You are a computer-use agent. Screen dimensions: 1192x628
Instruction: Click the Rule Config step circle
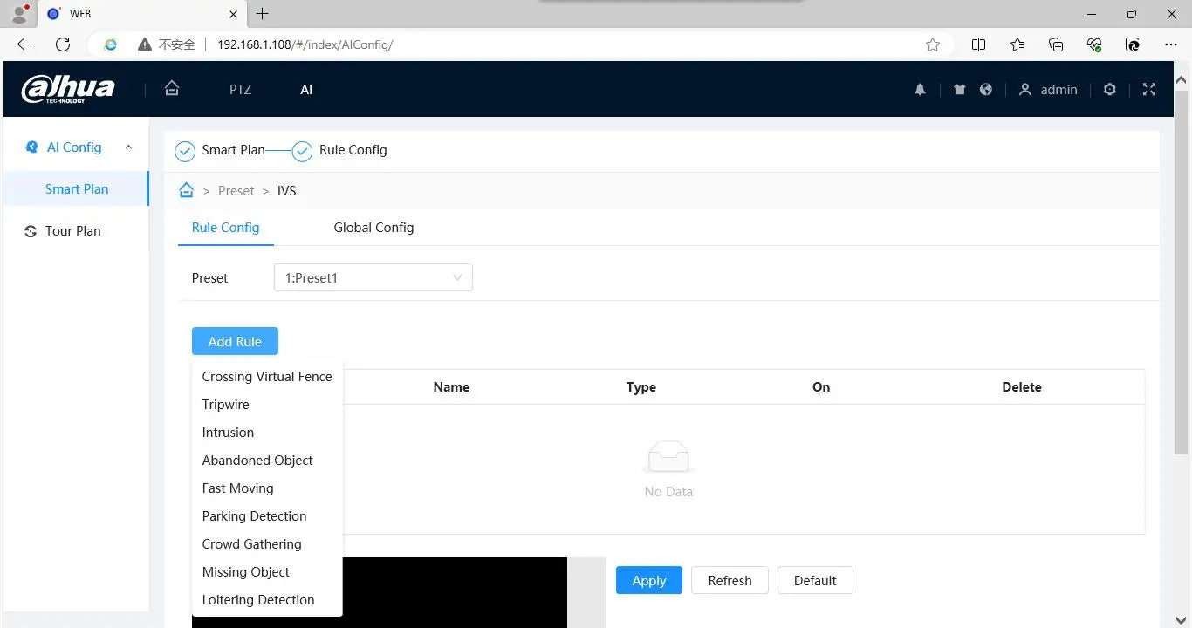pos(302,152)
